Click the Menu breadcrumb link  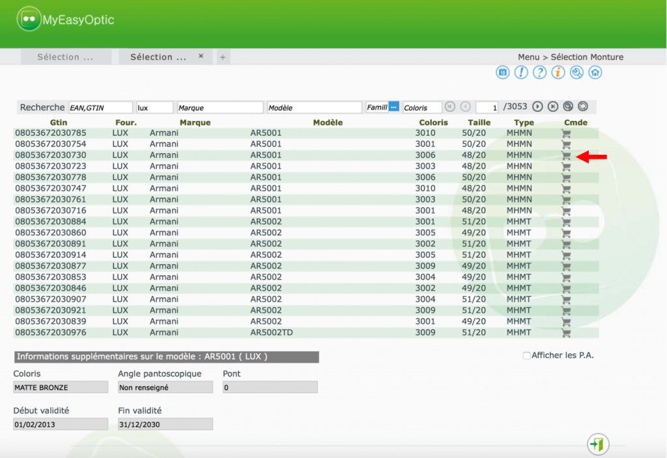528,57
